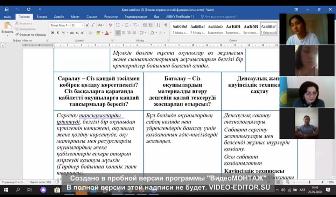
Task: Click the sort A-Z icon
Action: [159, 25]
